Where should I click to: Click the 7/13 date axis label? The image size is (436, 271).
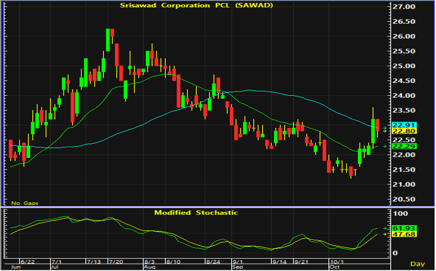point(93,262)
